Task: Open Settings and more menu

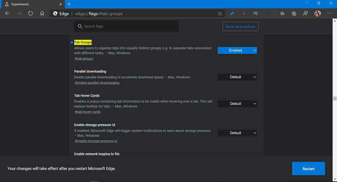Action: click(x=329, y=13)
